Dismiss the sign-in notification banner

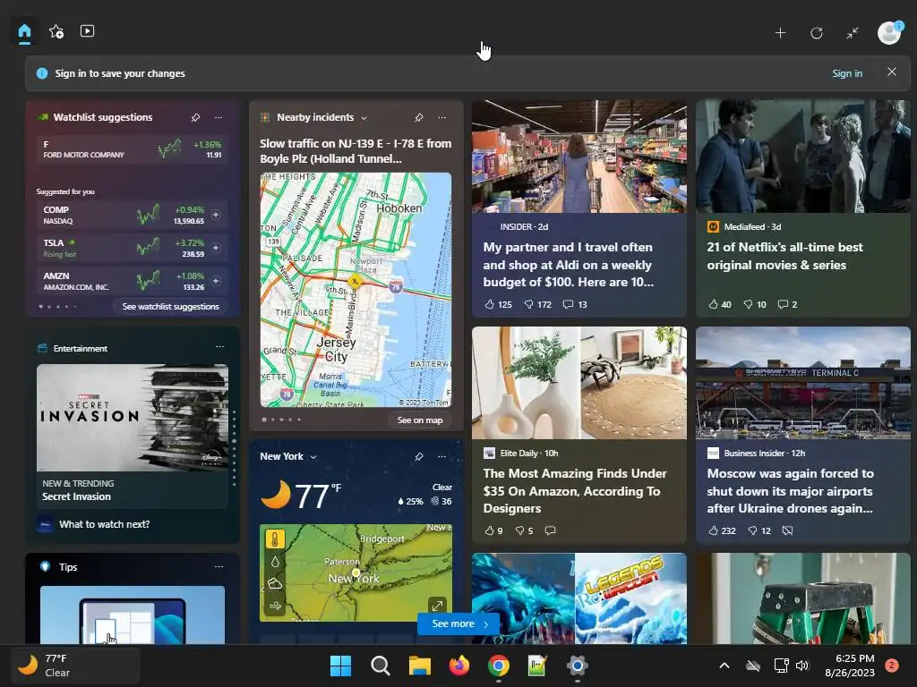[891, 72]
